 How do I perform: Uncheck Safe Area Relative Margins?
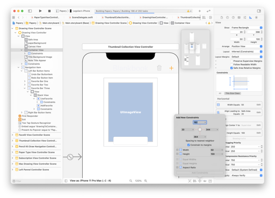[x=231, y=68]
